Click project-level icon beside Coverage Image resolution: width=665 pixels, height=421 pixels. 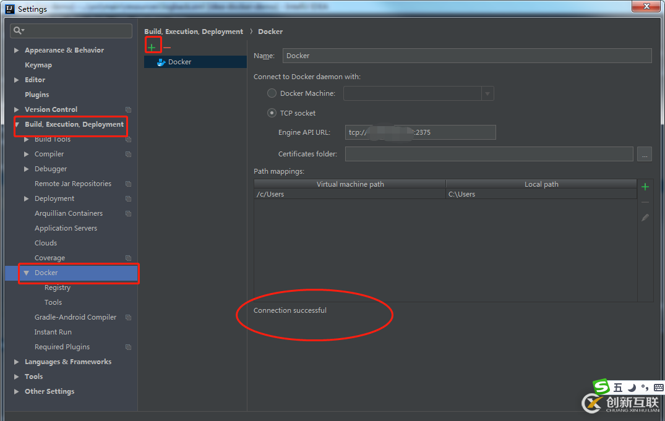[128, 258]
